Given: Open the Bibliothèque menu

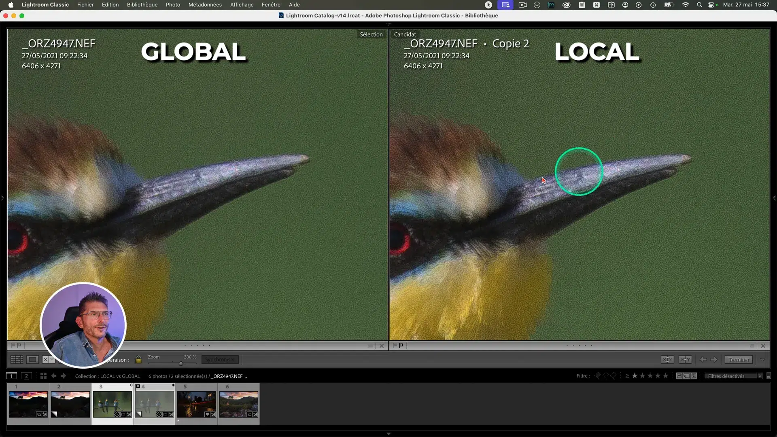Looking at the screenshot, I should click(142, 4).
